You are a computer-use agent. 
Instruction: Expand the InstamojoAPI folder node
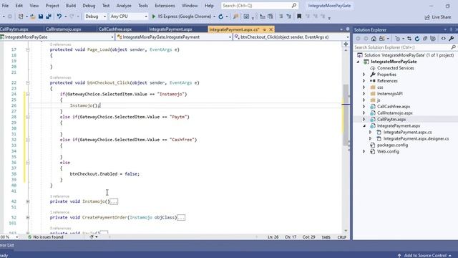(364, 94)
